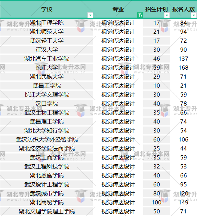Select 视觉传达设计 in 湖北工程学院 row
This screenshot has height=216, width=197.
[x=118, y=23]
